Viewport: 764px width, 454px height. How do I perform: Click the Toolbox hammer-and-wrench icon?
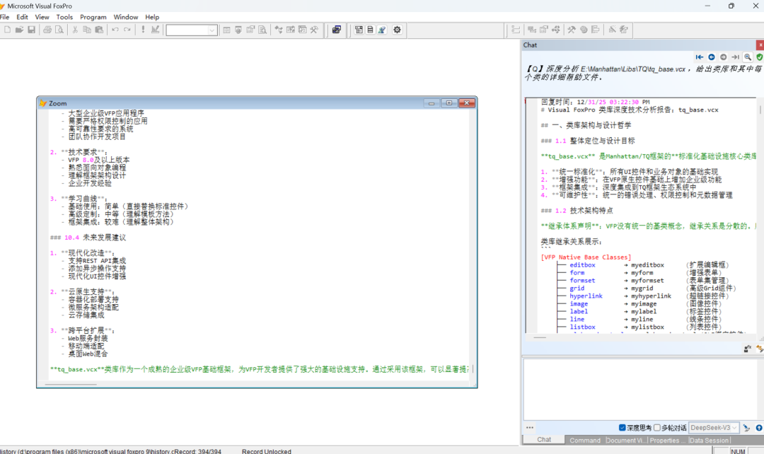click(314, 30)
